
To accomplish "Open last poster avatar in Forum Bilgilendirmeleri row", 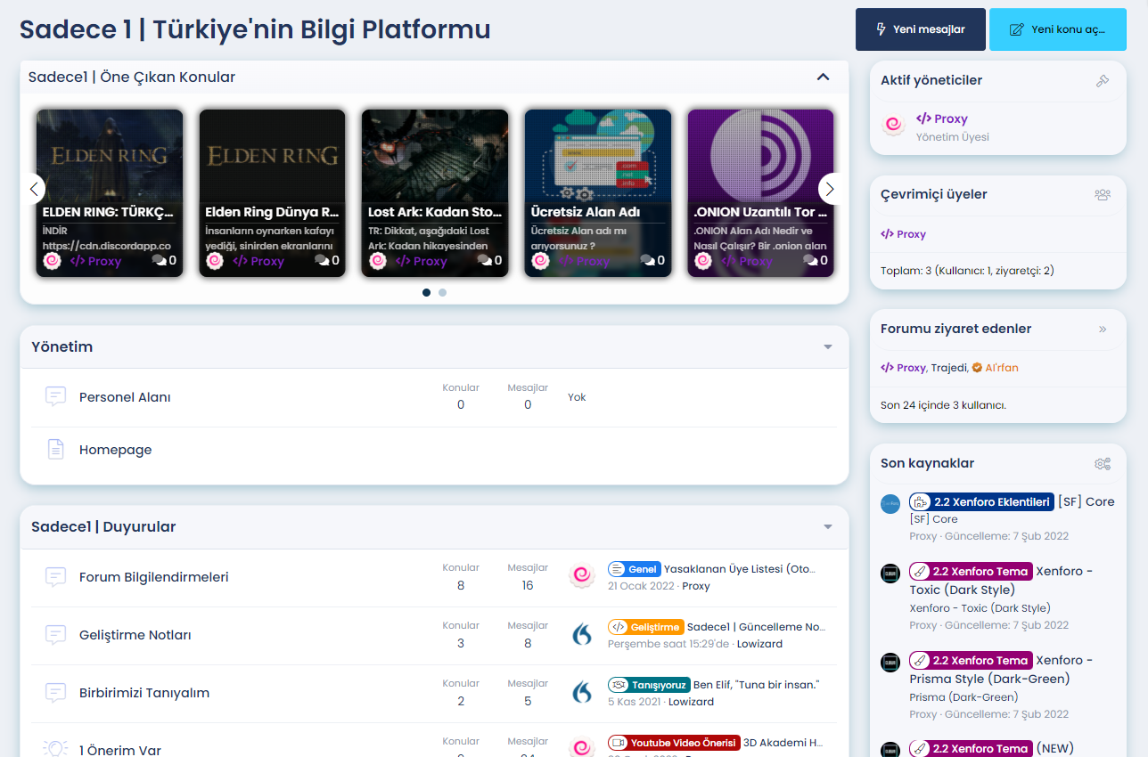I will (x=582, y=576).
